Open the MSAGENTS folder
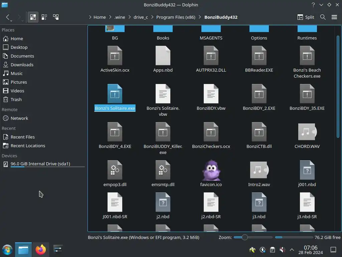The height and width of the screenshot is (257, 342). [211, 33]
